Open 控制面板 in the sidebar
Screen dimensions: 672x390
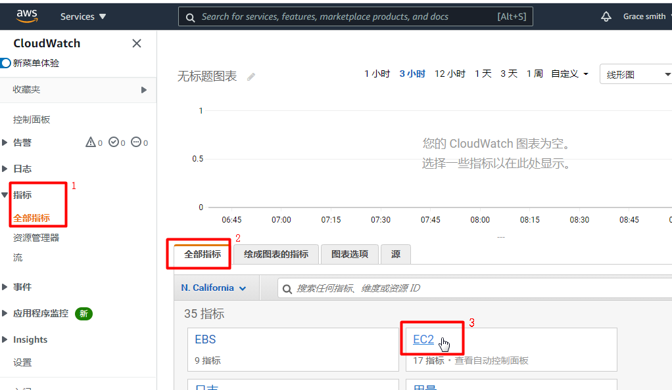coord(32,120)
